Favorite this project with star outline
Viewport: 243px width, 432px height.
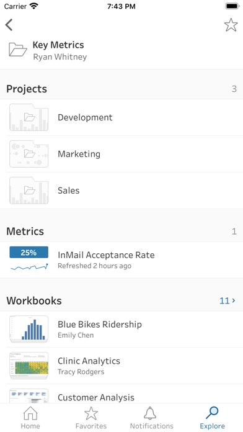231,25
